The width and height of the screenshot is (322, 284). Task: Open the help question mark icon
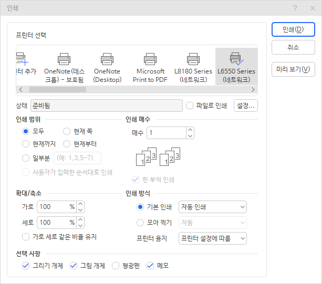pos(295,8)
